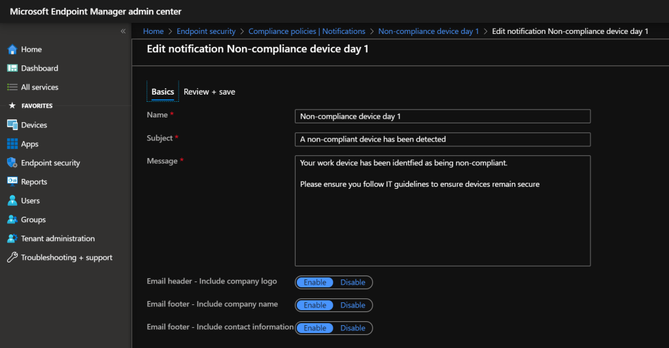The width and height of the screenshot is (669, 348).
Task: Select the Basics tab
Action: pos(163,92)
